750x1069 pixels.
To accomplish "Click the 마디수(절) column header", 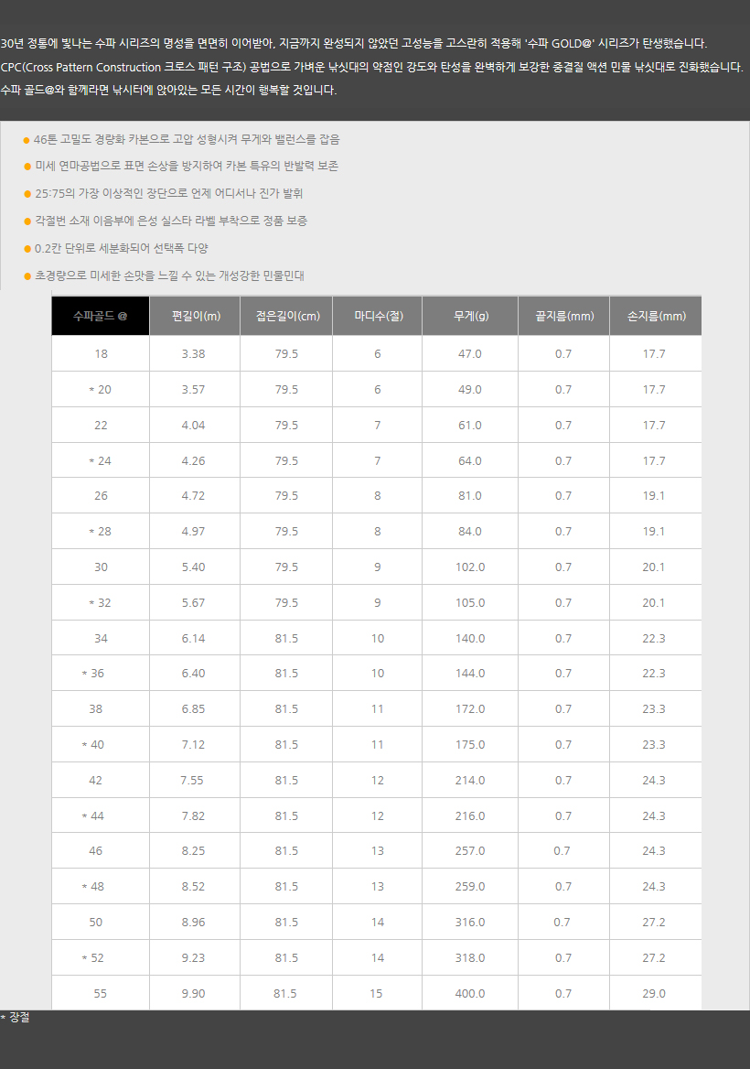I will point(378,316).
